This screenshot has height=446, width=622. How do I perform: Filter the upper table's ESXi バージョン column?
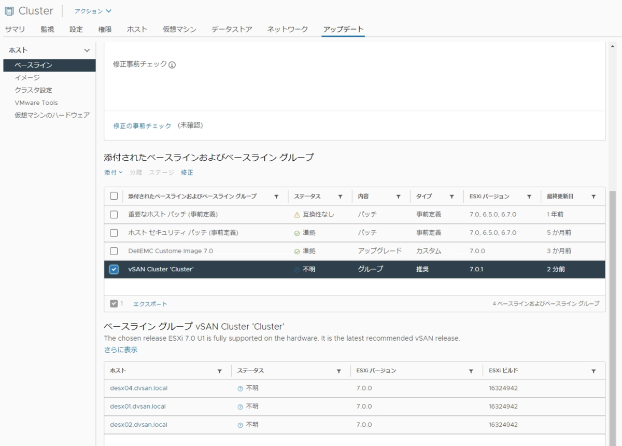pos(529,197)
